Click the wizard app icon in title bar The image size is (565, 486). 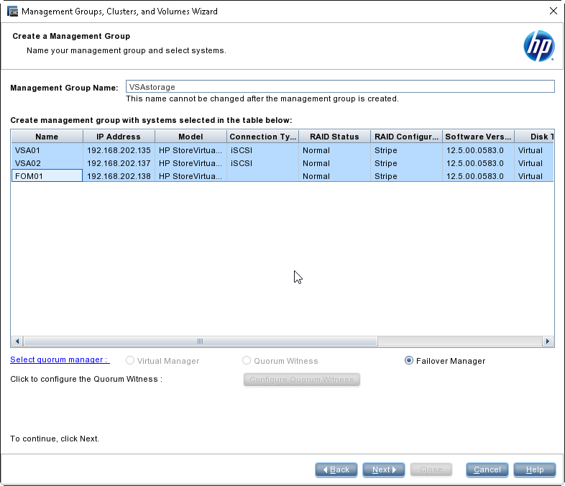pyautogui.click(x=13, y=12)
